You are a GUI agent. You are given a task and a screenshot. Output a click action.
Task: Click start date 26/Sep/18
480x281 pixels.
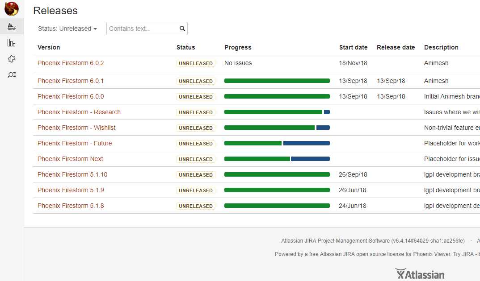(x=353, y=174)
